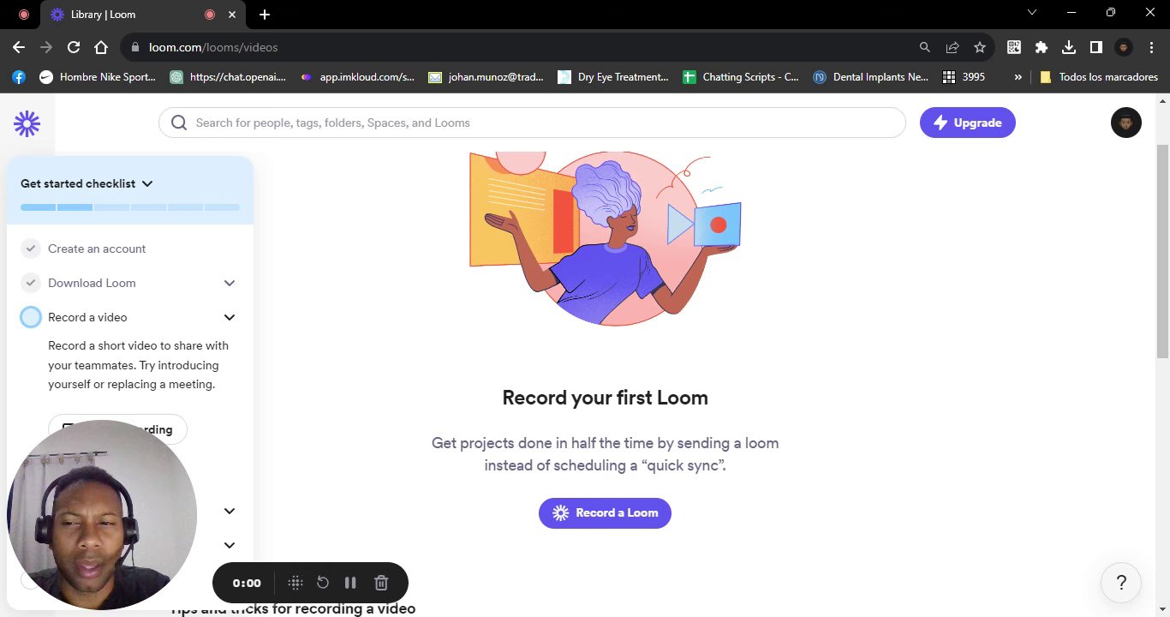Share this page icon in address bar
This screenshot has width=1170, height=617.
point(952,47)
